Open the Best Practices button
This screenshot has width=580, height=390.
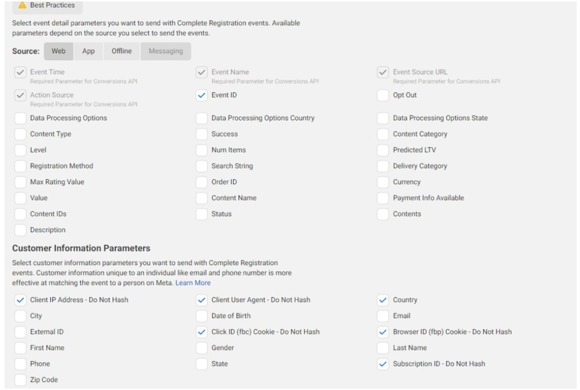[48, 6]
